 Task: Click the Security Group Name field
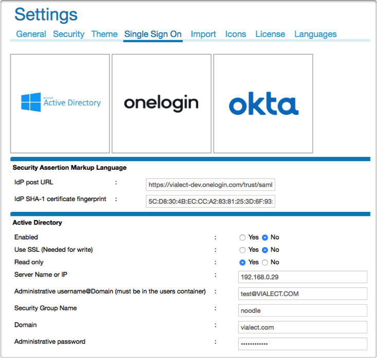303,310
